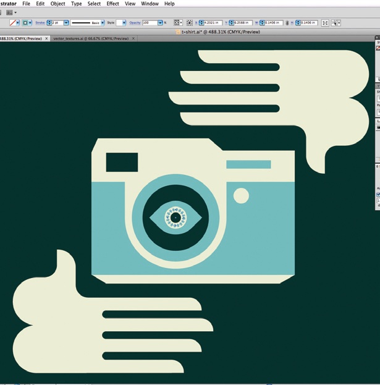Expand the dropdown beside Recolor Artwork icon
This screenshot has height=385, width=380.
[x=181, y=23]
